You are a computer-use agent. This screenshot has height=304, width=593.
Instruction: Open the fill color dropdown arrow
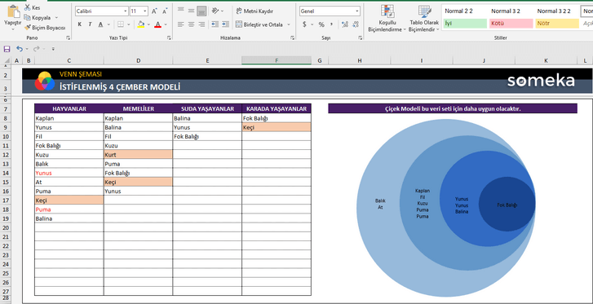(x=148, y=24)
